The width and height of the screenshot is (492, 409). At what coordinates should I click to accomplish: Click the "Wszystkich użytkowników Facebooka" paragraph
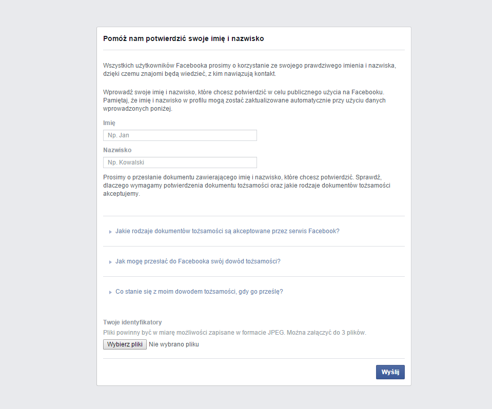click(x=249, y=70)
